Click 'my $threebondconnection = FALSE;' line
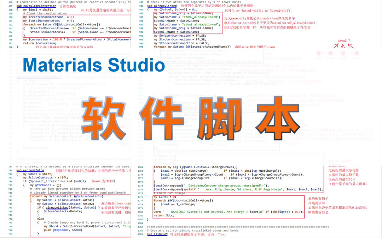The height and width of the screenshot is (238, 382). (x=182, y=43)
